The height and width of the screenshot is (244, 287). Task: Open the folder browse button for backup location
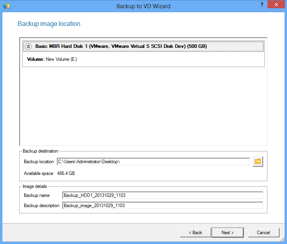258,162
